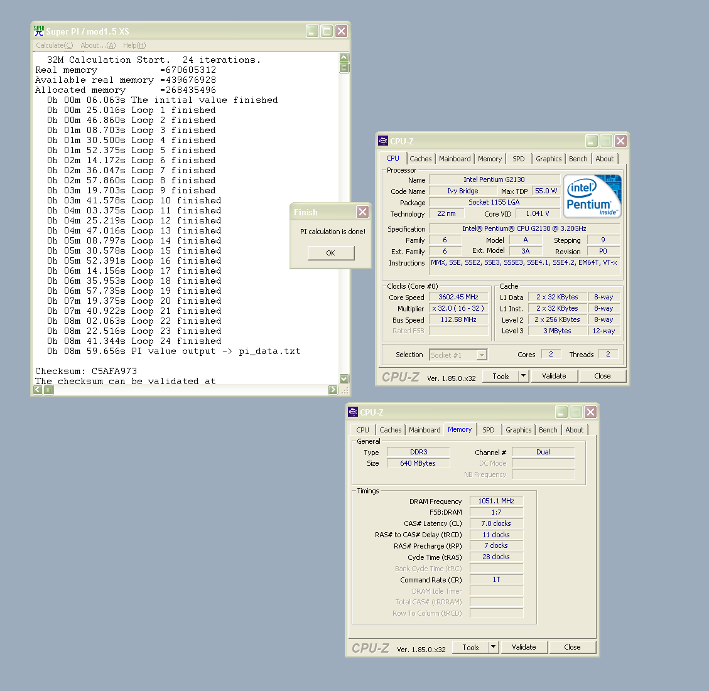Image resolution: width=709 pixels, height=691 pixels.
Task: Close the Super PI window
Action: 342,31
